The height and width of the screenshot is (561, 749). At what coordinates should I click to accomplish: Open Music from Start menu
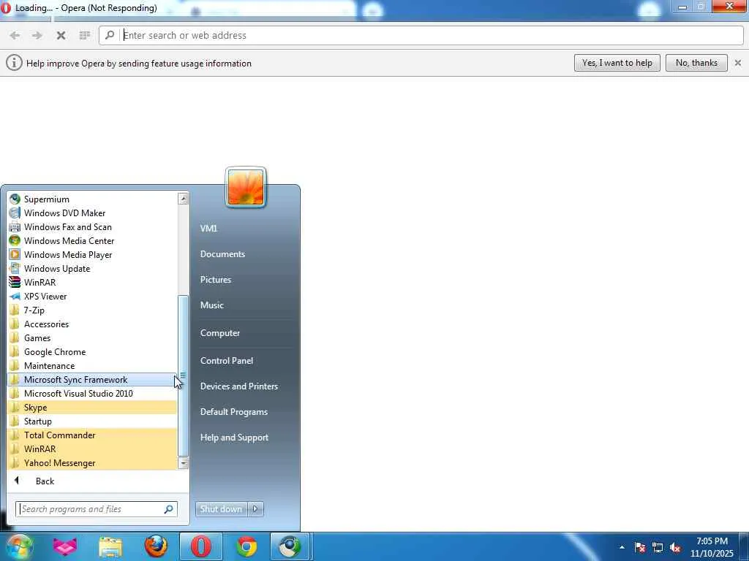[x=211, y=305]
